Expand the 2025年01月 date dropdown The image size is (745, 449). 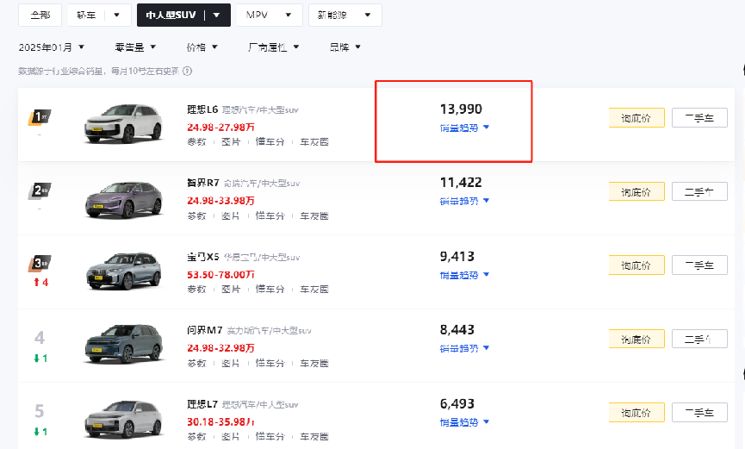click(52, 47)
